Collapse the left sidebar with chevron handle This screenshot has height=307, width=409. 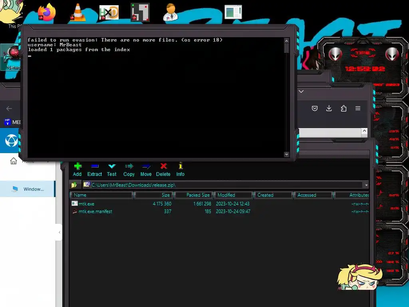coord(60,232)
